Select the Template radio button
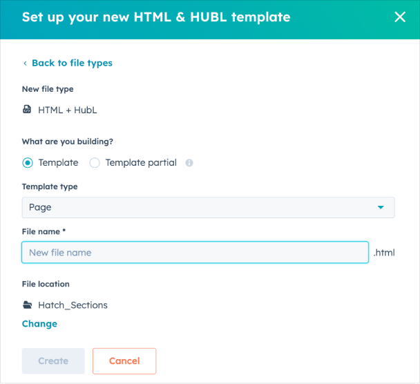The width and height of the screenshot is (420, 384). tap(28, 163)
